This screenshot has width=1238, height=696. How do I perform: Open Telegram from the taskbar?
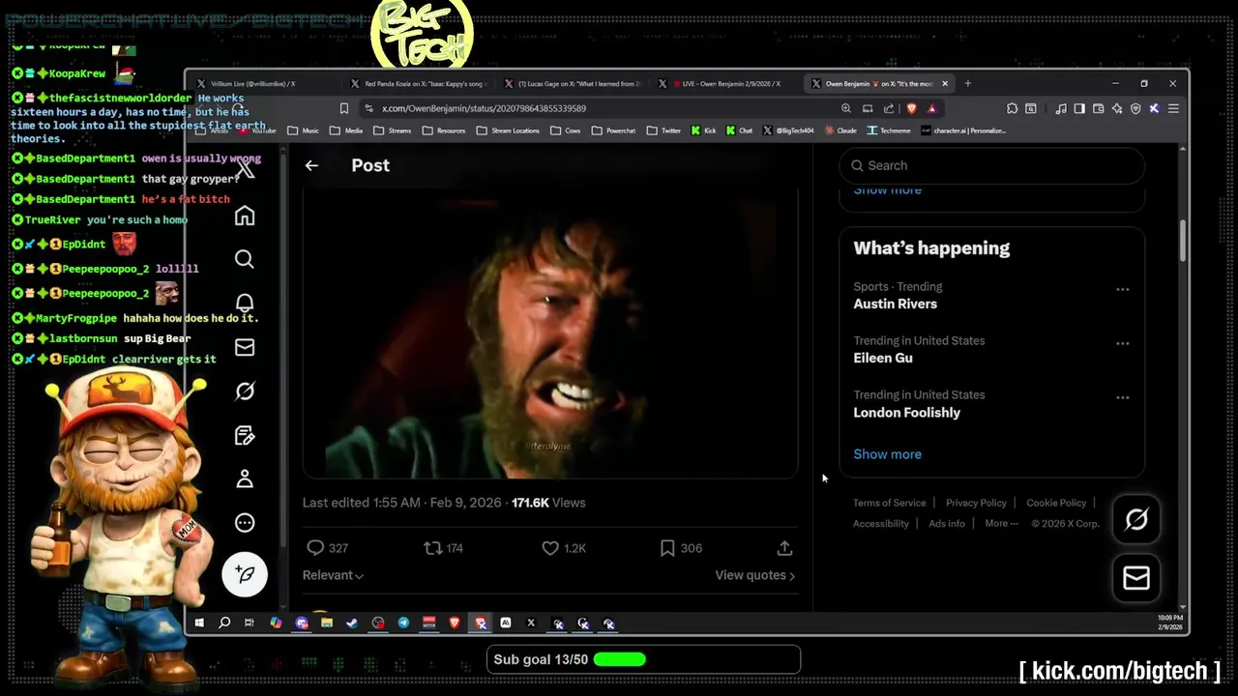click(403, 623)
